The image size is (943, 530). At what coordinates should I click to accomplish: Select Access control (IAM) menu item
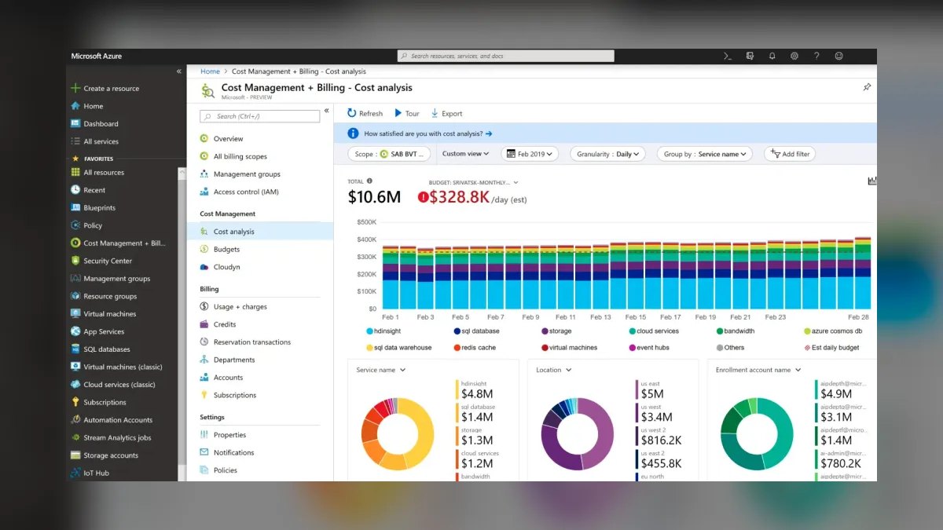[245, 192]
